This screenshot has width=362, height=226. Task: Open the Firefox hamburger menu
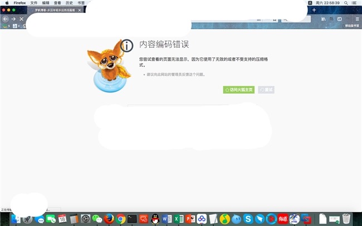[x=357, y=19]
